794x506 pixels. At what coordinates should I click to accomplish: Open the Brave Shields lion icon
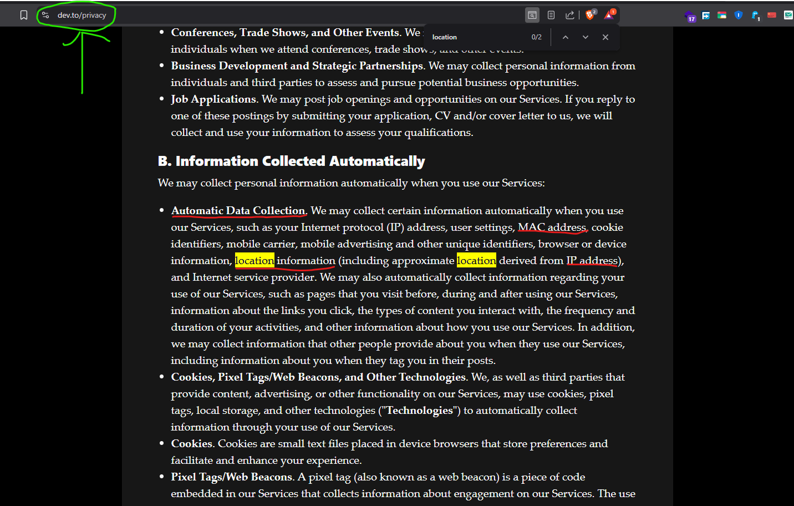point(590,14)
